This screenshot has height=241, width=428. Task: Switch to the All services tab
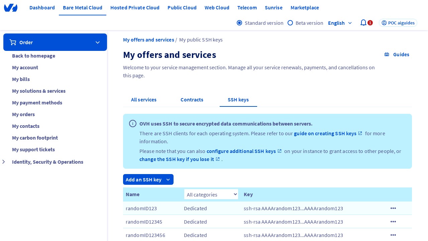(x=144, y=100)
